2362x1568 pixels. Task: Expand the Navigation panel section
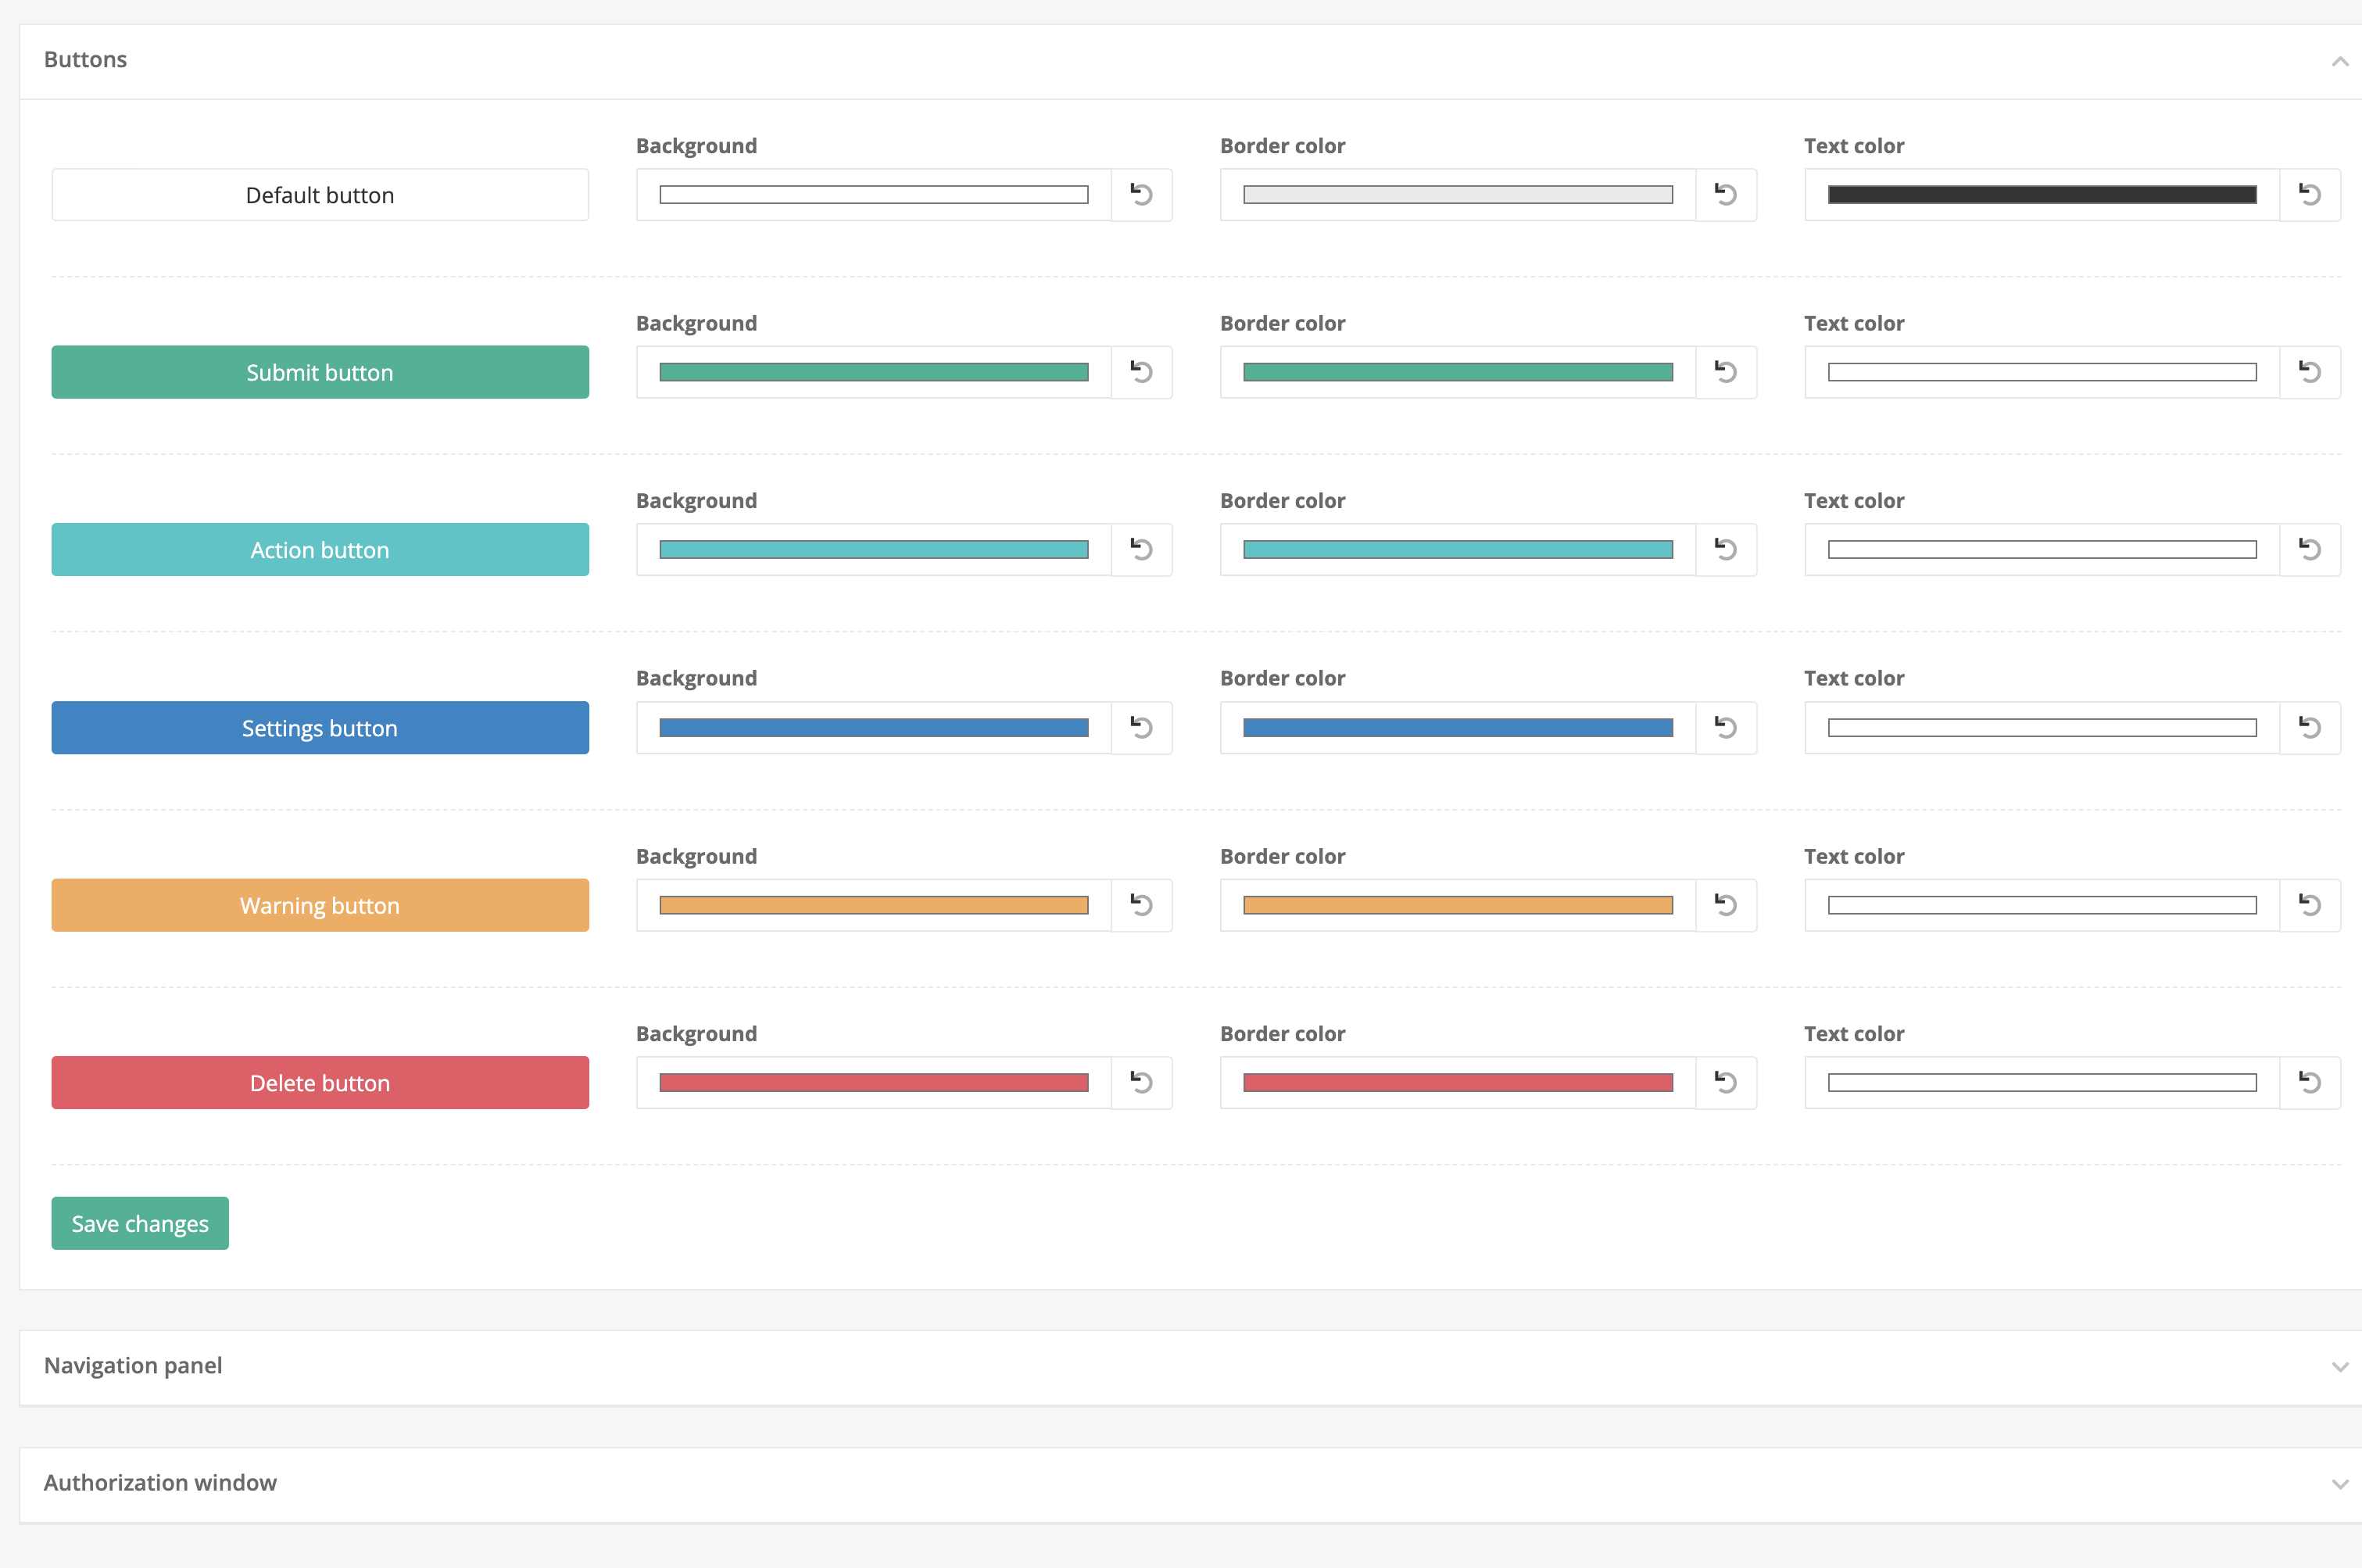[2339, 1366]
